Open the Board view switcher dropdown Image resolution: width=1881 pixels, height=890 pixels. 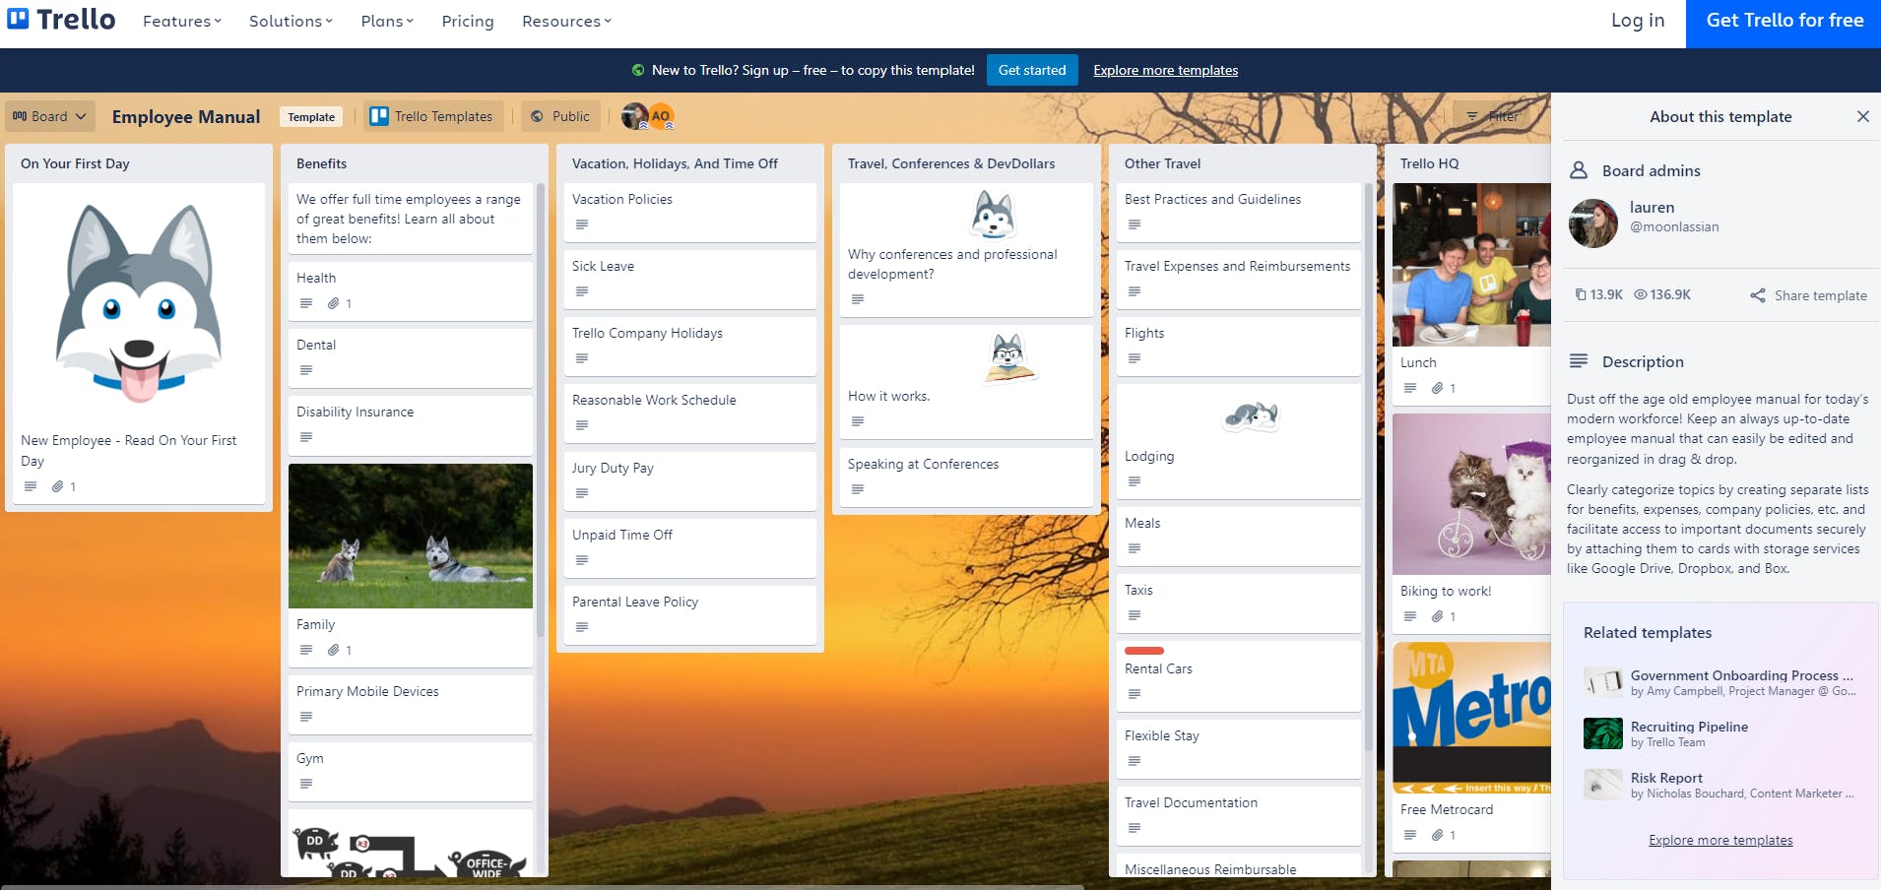[49, 116]
